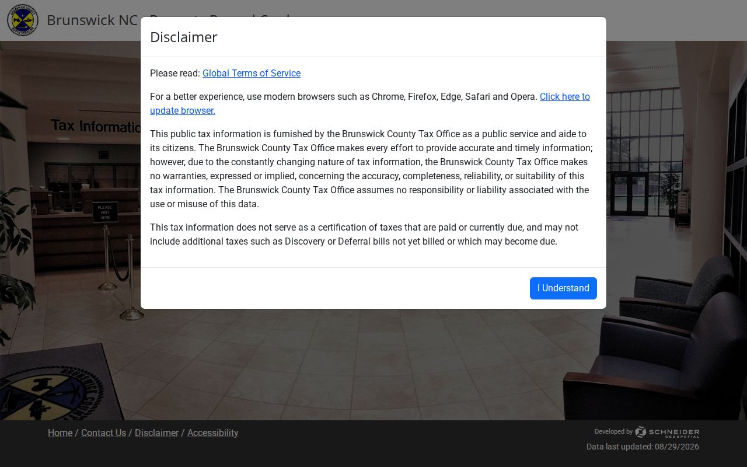Screen dimensions: 747x467
Task: Click the Schneider Geospatial logo
Action: (x=667, y=432)
